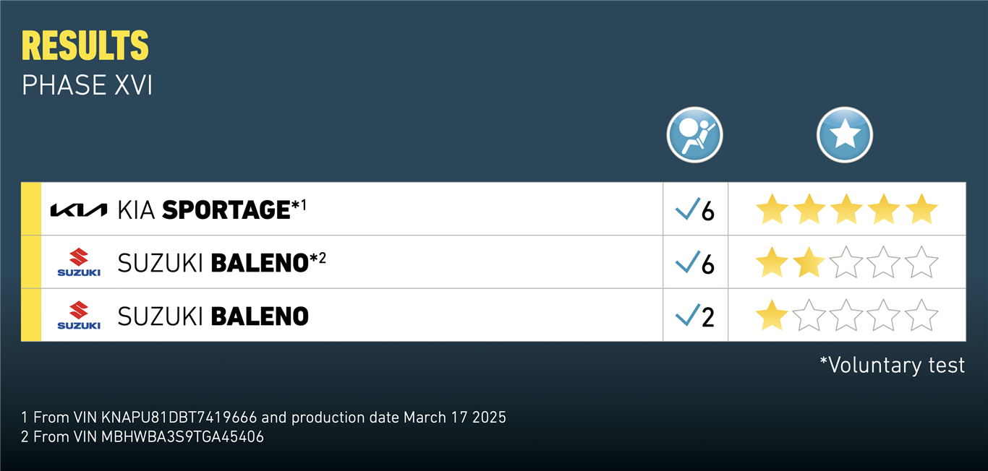This screenshot has width=988, height=471.
Task: Click the airbag column header icon
Action: (x=694, y=134)
